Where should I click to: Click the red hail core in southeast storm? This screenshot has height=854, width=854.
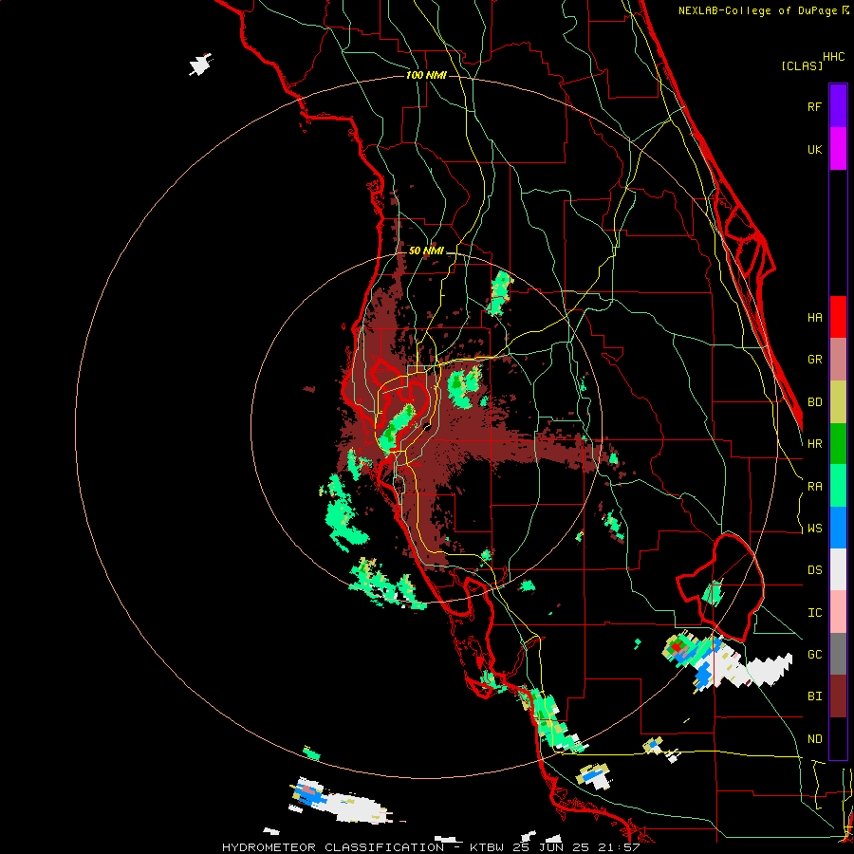click(x=677, y=646)
